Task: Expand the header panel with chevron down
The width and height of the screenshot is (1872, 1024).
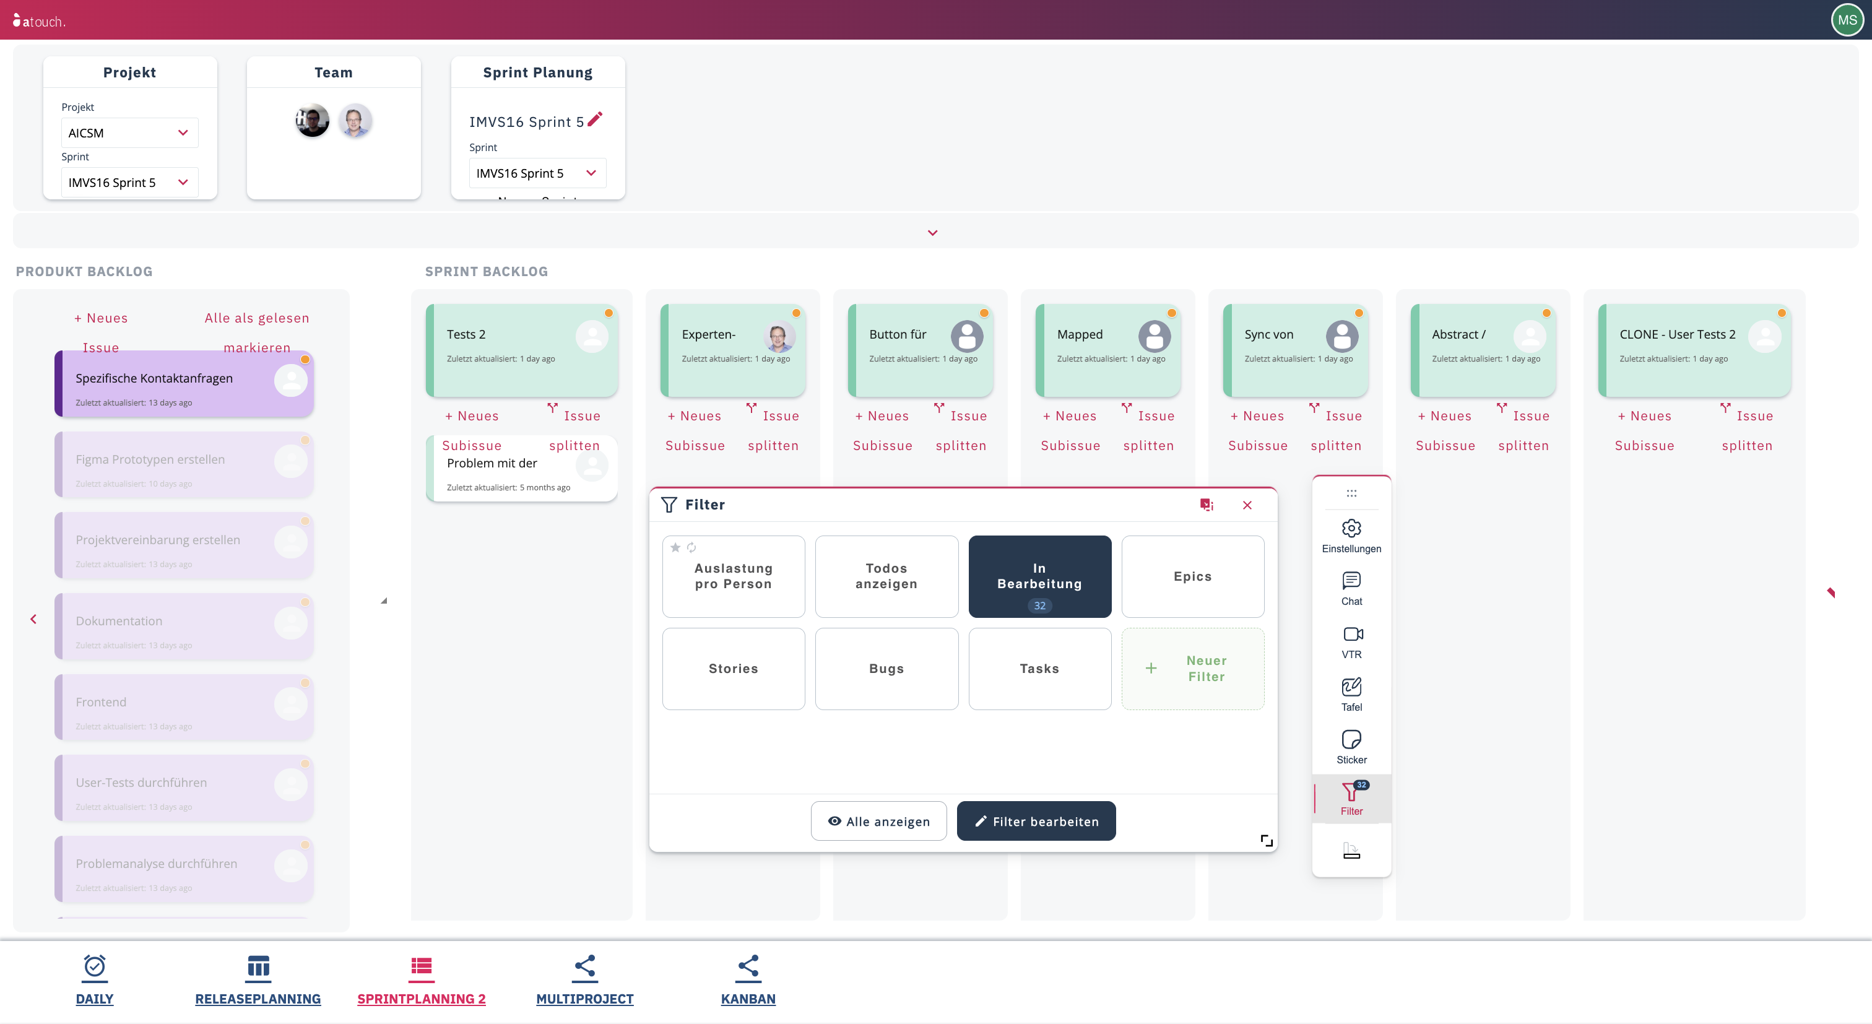Action: [x=932, y=233]
